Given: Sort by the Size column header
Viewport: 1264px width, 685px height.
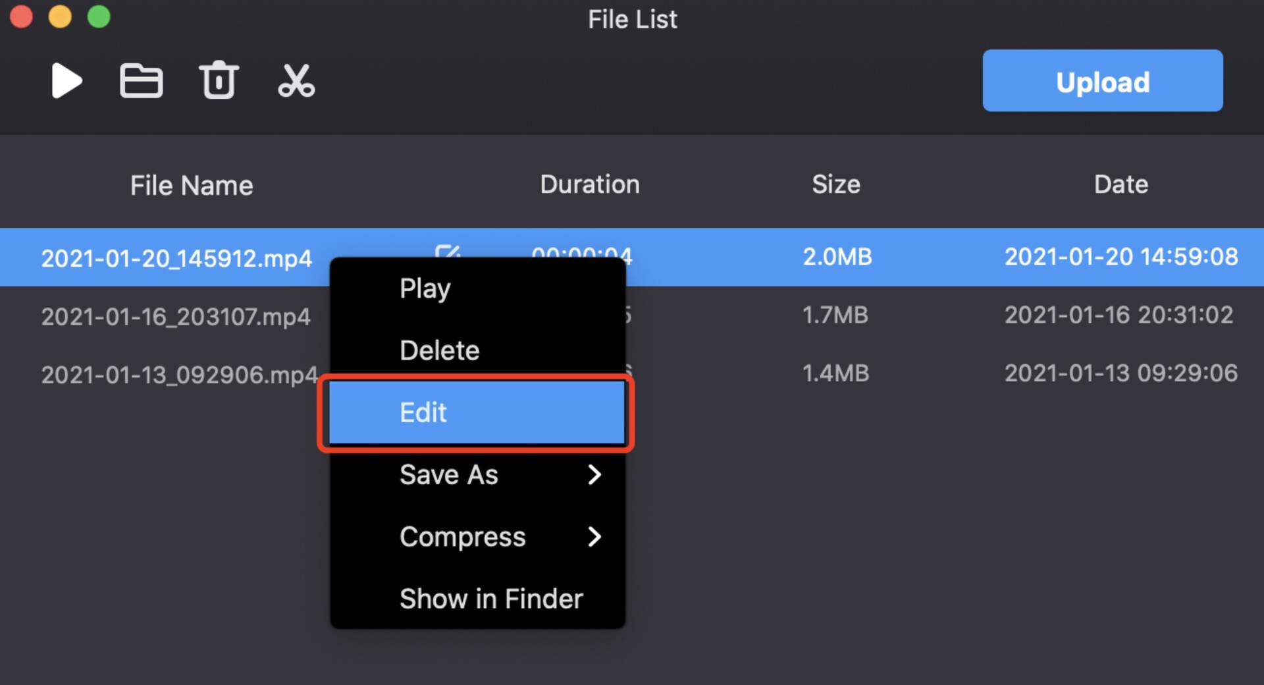Looking at the screenshot, I should click(x=835, y=184).
